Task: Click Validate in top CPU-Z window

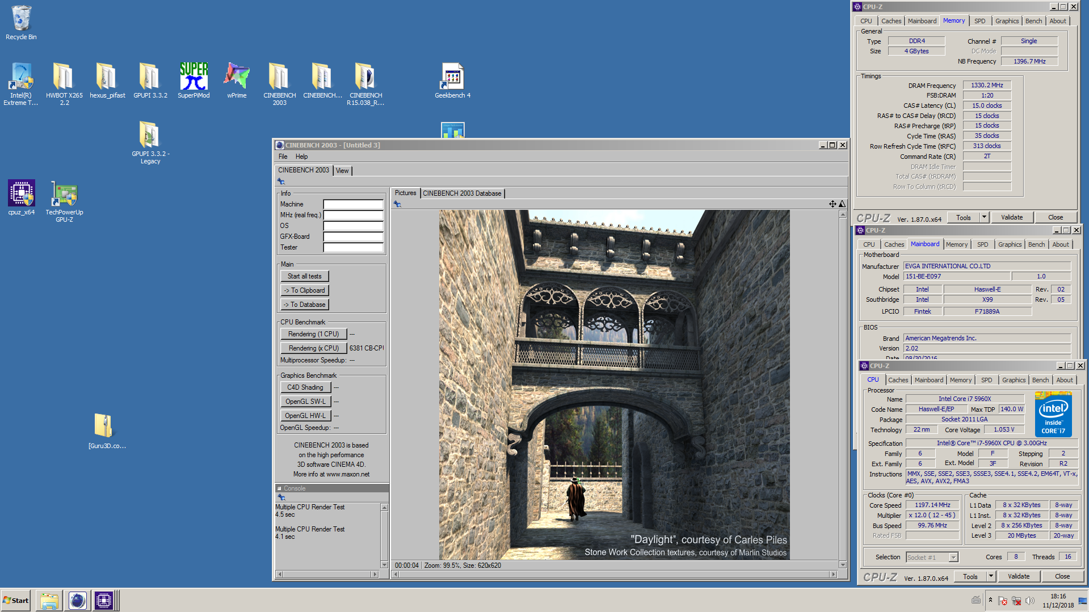Action: tap(1012, 217)
